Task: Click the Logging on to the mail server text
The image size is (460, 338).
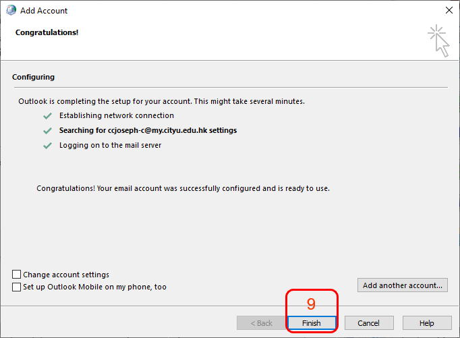Action: [x=110, y=146]
